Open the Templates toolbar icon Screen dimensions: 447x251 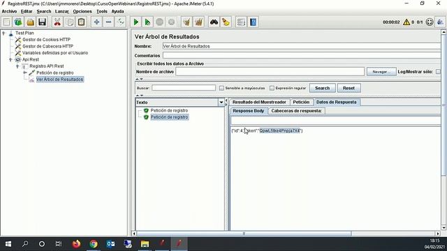(19, 22)
